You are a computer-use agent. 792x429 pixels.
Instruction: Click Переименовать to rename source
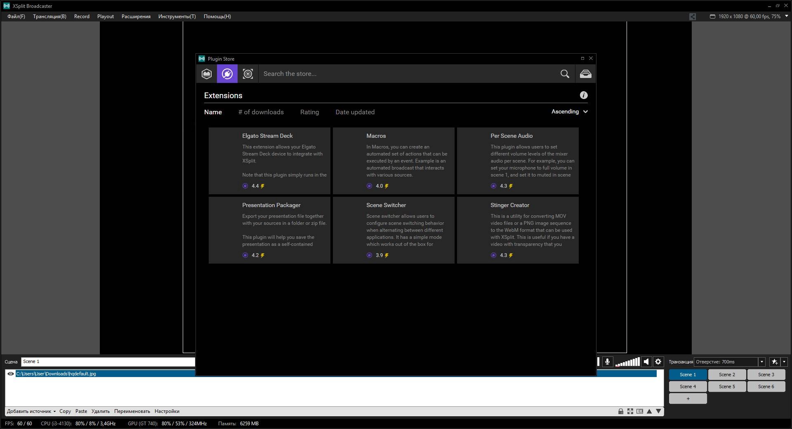(x=132, y=411)
